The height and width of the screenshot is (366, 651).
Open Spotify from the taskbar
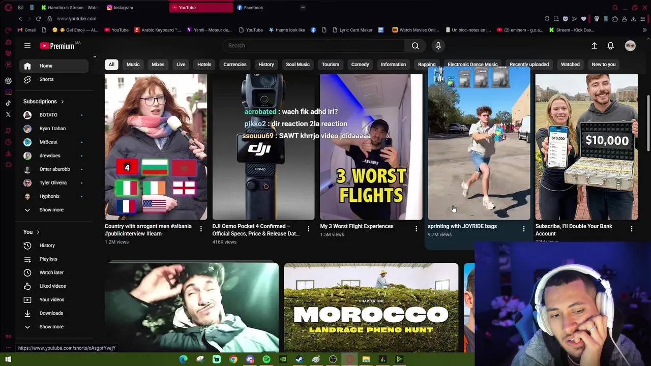(267, 359)
